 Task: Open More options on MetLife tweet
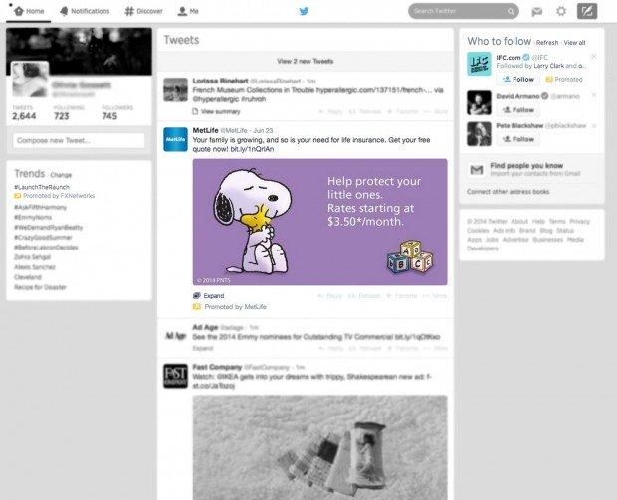435,295
